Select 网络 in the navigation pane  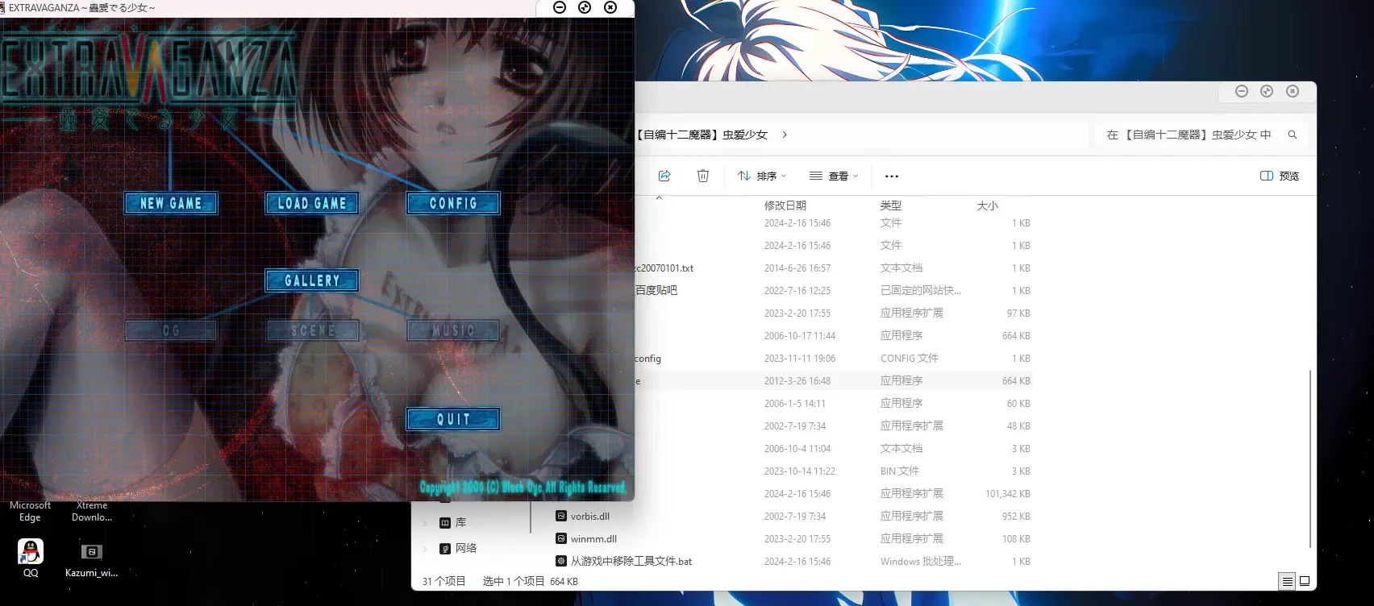point(466,548)
